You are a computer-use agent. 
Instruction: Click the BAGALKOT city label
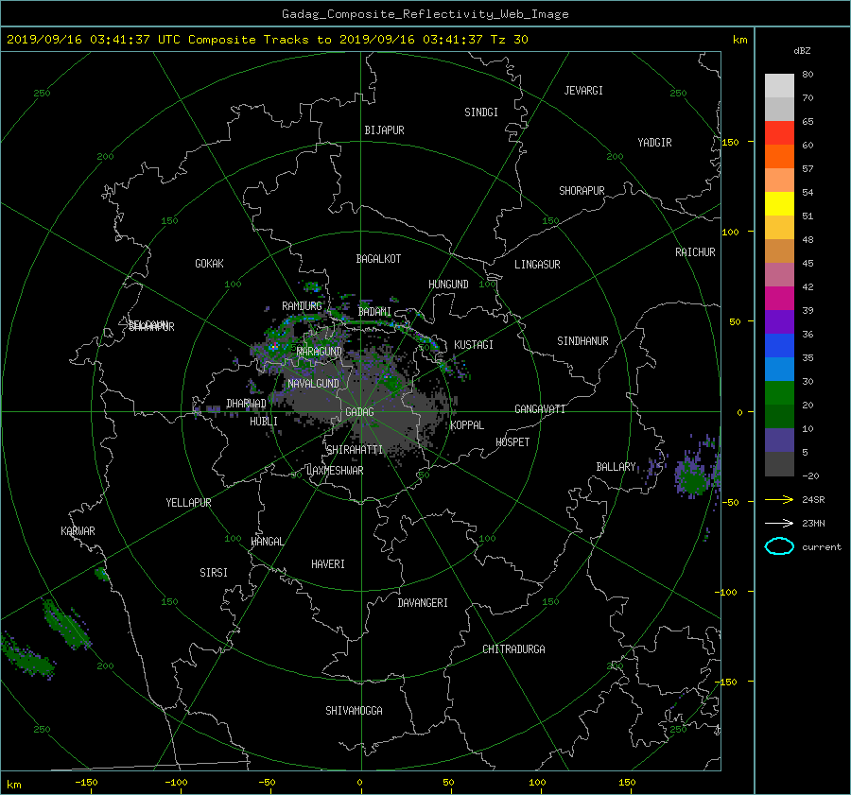pyautogui.click(x=378, y=259)
